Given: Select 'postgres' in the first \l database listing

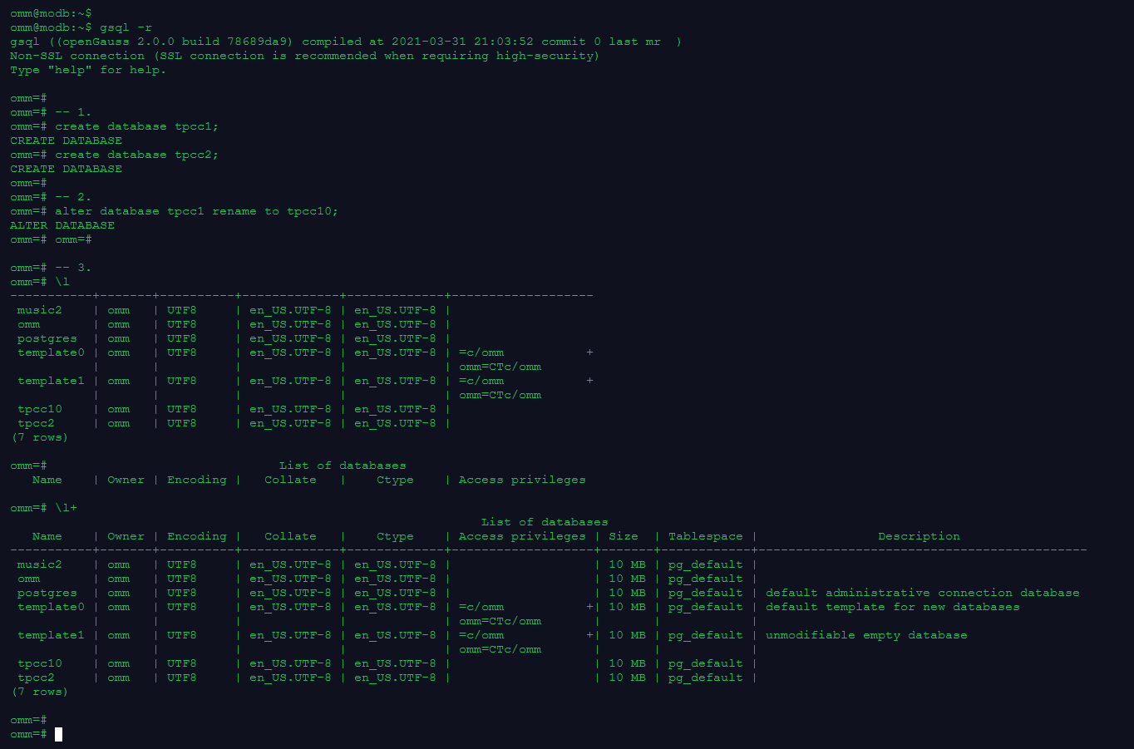Looking at the screenshot, I should point(47,338).
